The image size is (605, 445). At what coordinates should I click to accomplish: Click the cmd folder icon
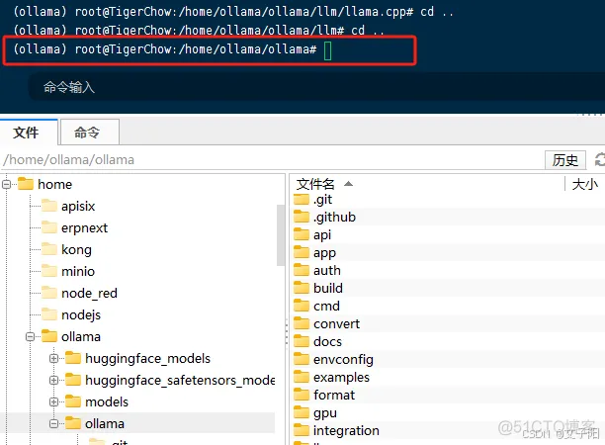click(x=302, y=306)
